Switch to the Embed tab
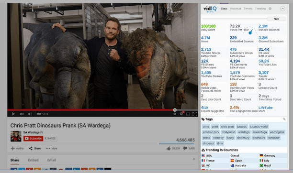Screen dimensions: 293x173 coord(33,160)
